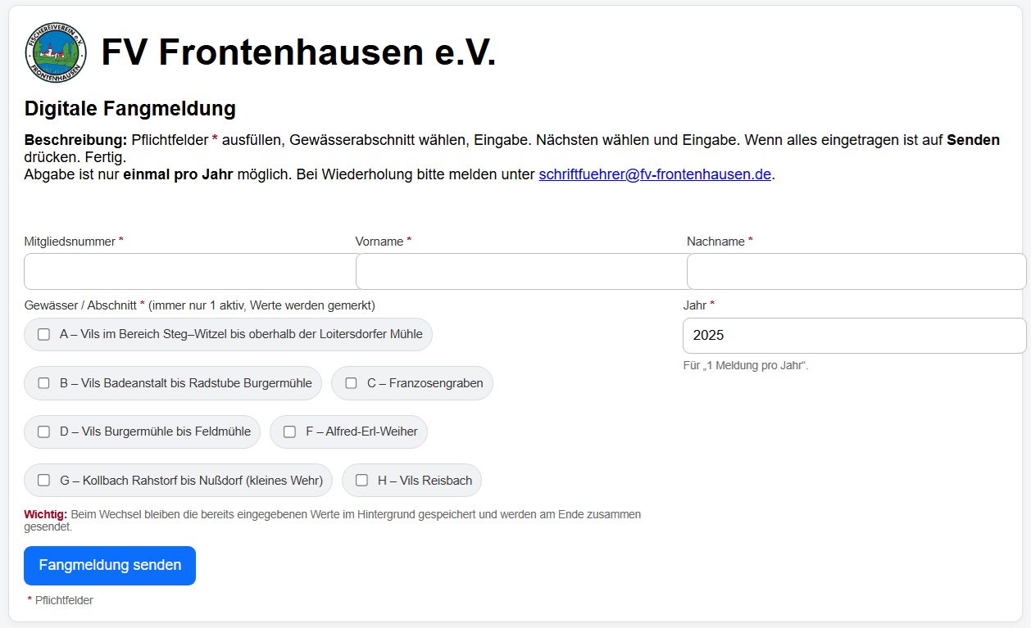The height and width of the screenshot is (628, 1031).
Task: Click the Mitgliedsnummer field label
Action: pyautogui.click(x=70, y=242)
